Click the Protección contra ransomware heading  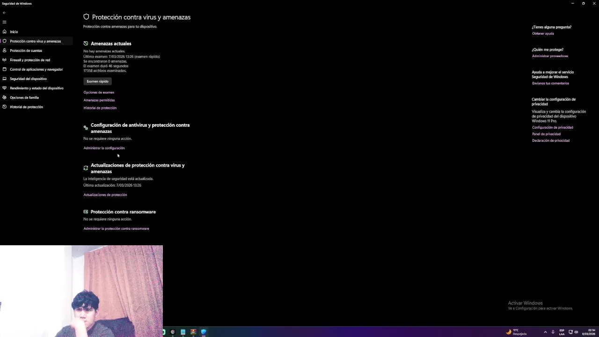coord(123,212)
